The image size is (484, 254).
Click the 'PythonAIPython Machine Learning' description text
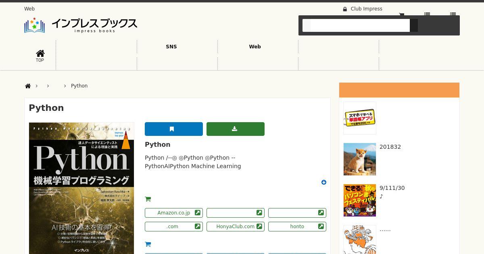click(x=193, y=166)
